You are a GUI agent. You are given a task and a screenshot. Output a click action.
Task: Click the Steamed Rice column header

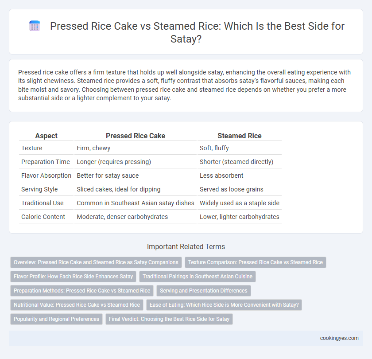(240, 136)
